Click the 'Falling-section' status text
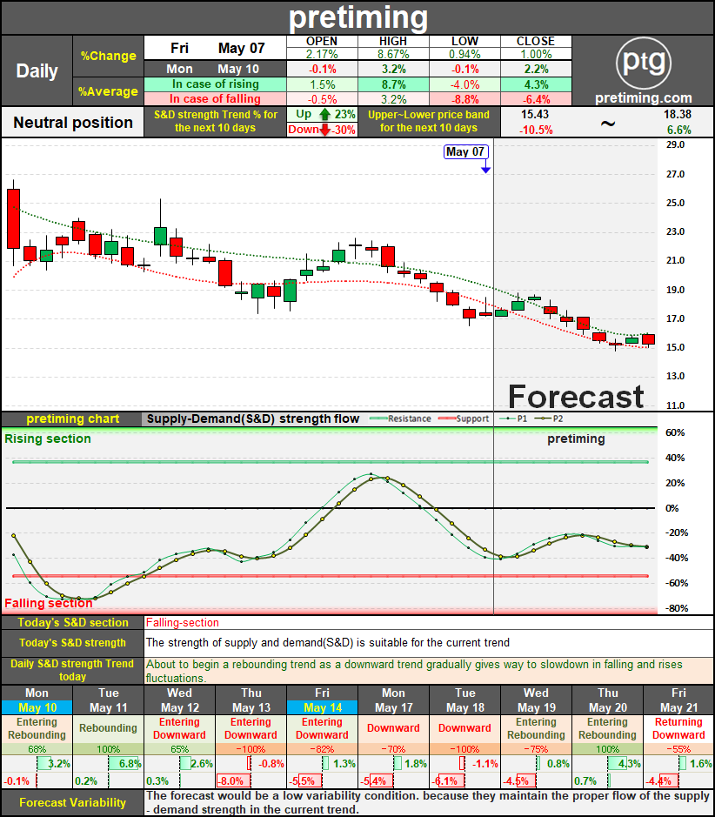The width and height of the screenshot is (715, 817). point(183,623)
